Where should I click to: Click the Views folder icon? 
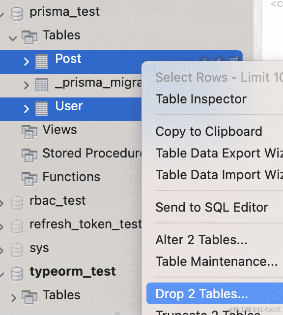tap(29, 132)
